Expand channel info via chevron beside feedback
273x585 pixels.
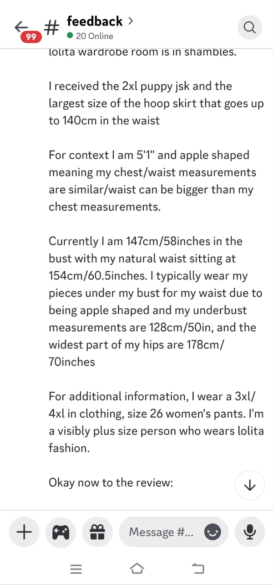point(131,21)
